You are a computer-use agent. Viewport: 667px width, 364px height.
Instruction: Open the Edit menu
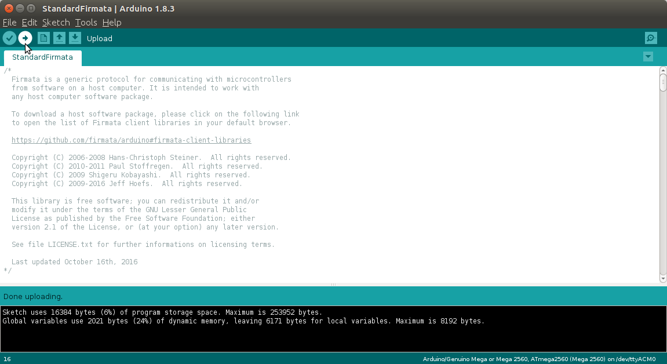click(29, 23)
